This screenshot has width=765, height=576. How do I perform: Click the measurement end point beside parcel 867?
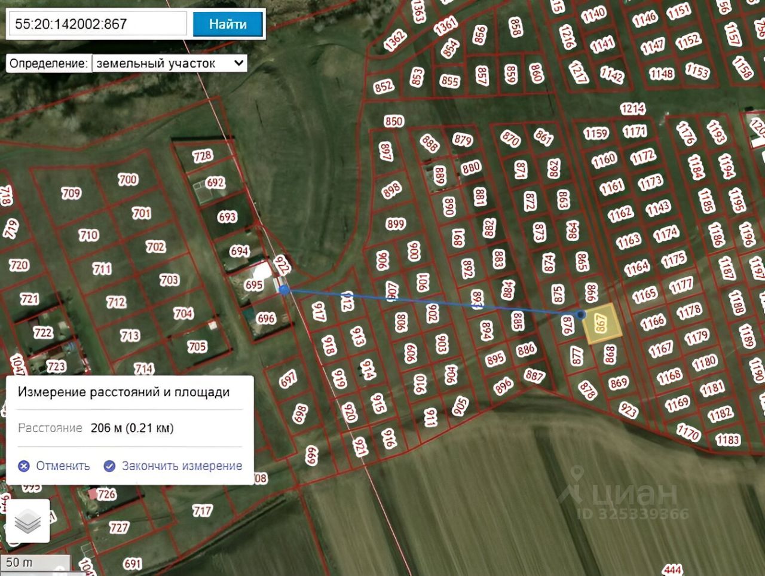point(582,314)
